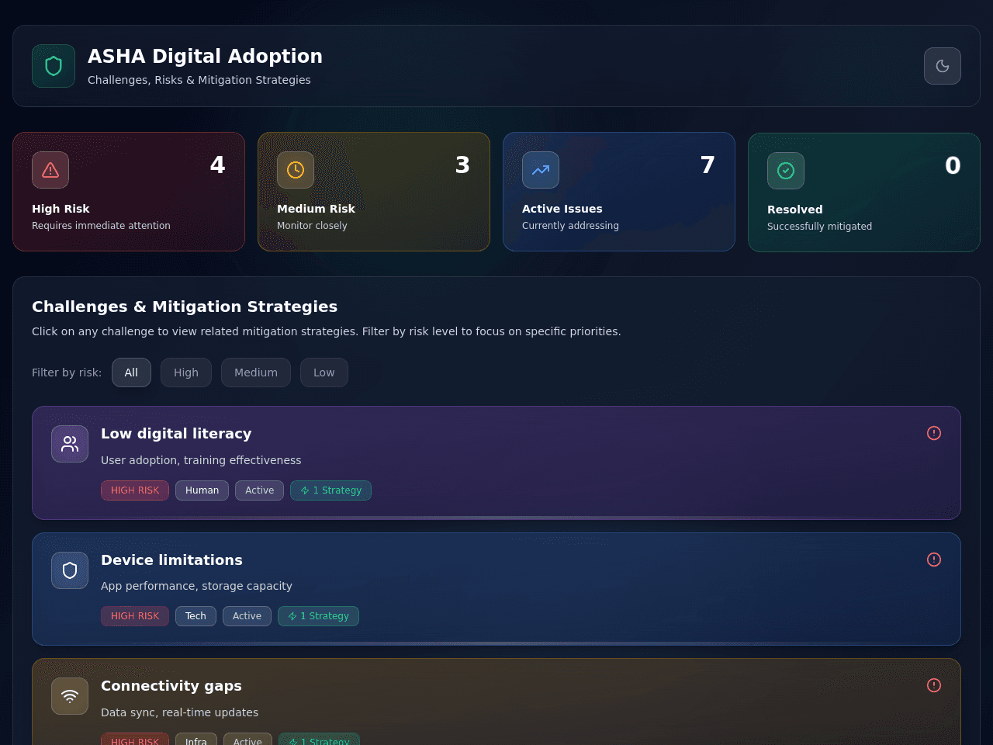Screen dimensions: 993x745
Task: Toggle dark mode with the moon button
Action: [943, 66]
